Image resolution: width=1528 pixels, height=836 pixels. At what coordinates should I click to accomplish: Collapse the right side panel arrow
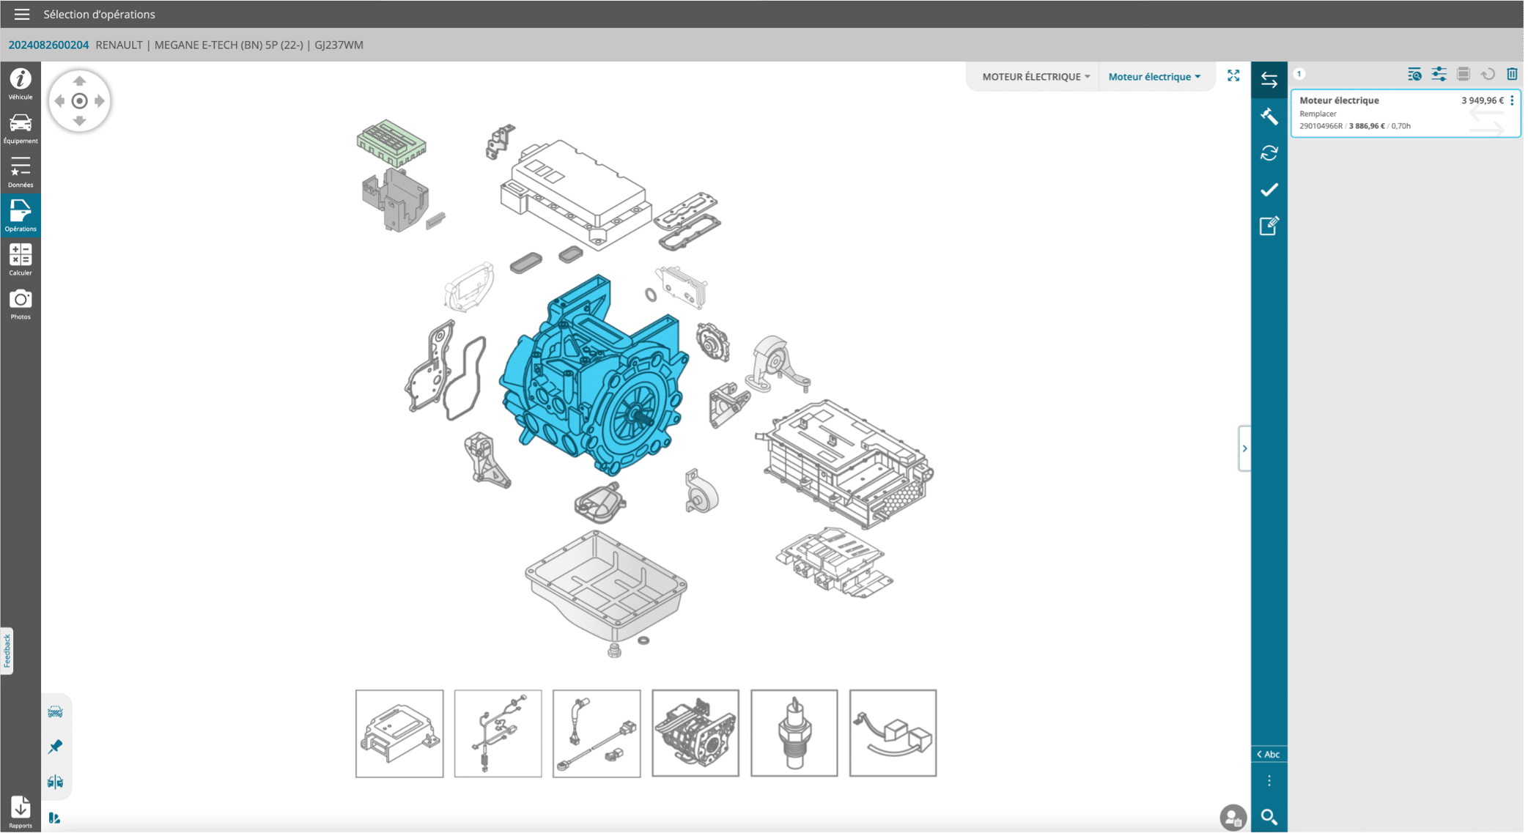[1244, 448]
